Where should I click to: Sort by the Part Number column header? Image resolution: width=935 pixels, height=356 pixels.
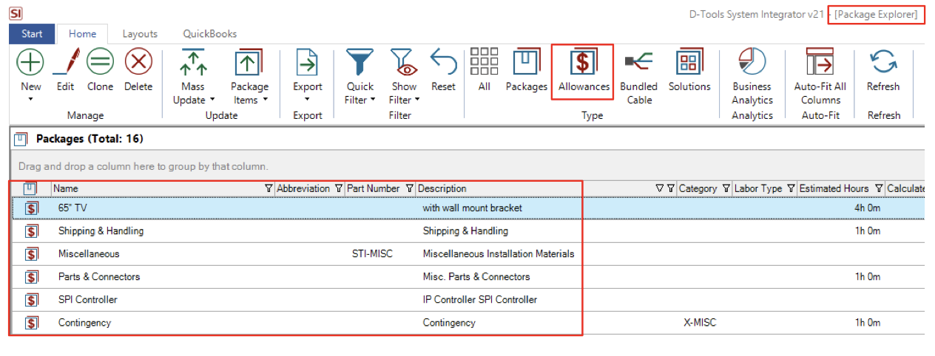[374, 189]
